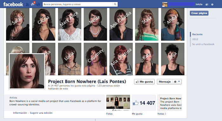Open Ana Claudia portrait
Screen dimensions: 222x121
click(x=121, y=24)
